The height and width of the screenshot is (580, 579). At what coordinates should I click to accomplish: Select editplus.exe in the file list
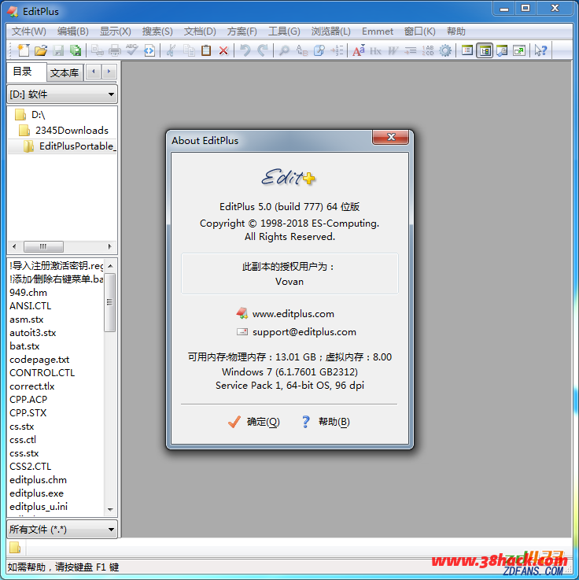point(37,493)
